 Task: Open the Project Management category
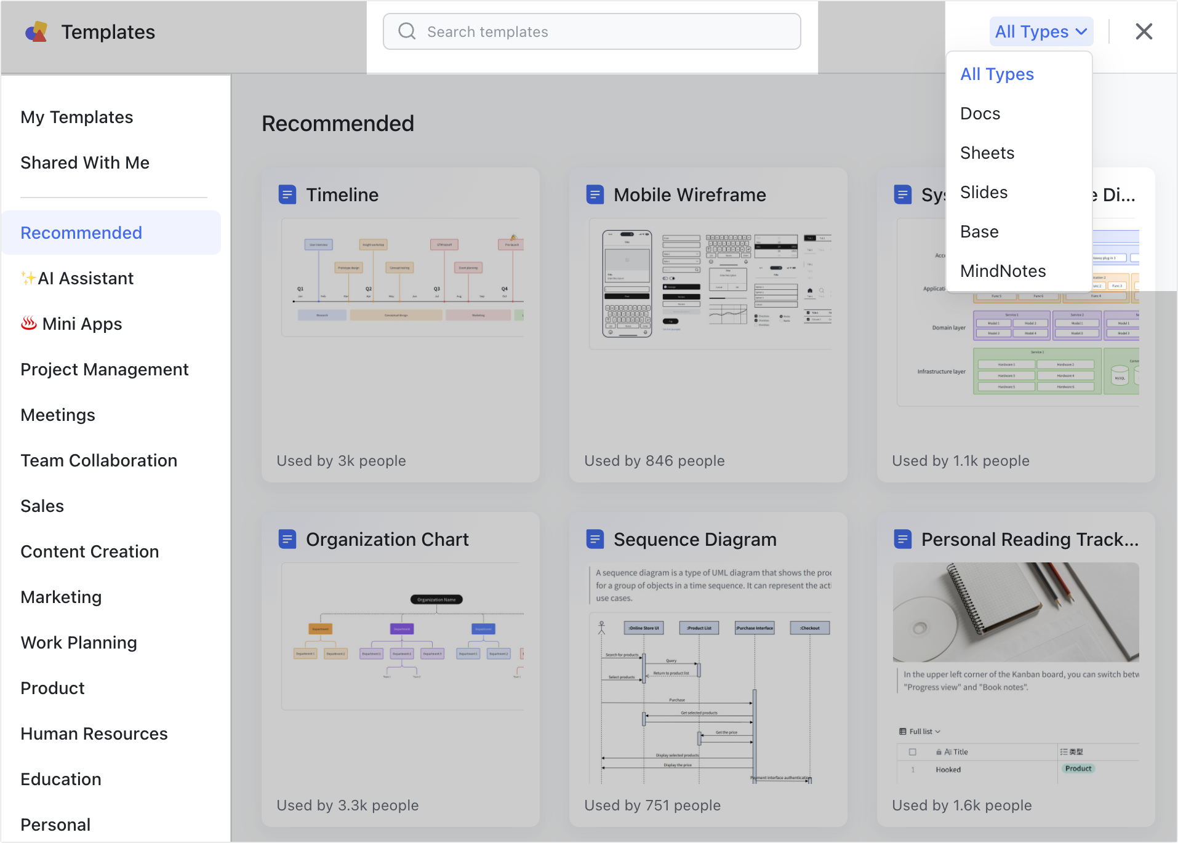click(105, 369)
